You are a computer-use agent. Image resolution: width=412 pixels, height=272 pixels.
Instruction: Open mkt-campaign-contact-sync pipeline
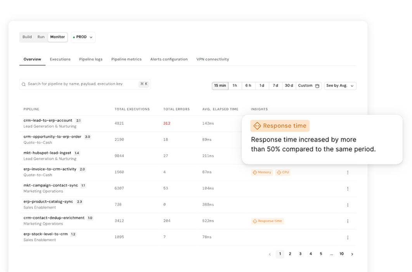(51, 186)
